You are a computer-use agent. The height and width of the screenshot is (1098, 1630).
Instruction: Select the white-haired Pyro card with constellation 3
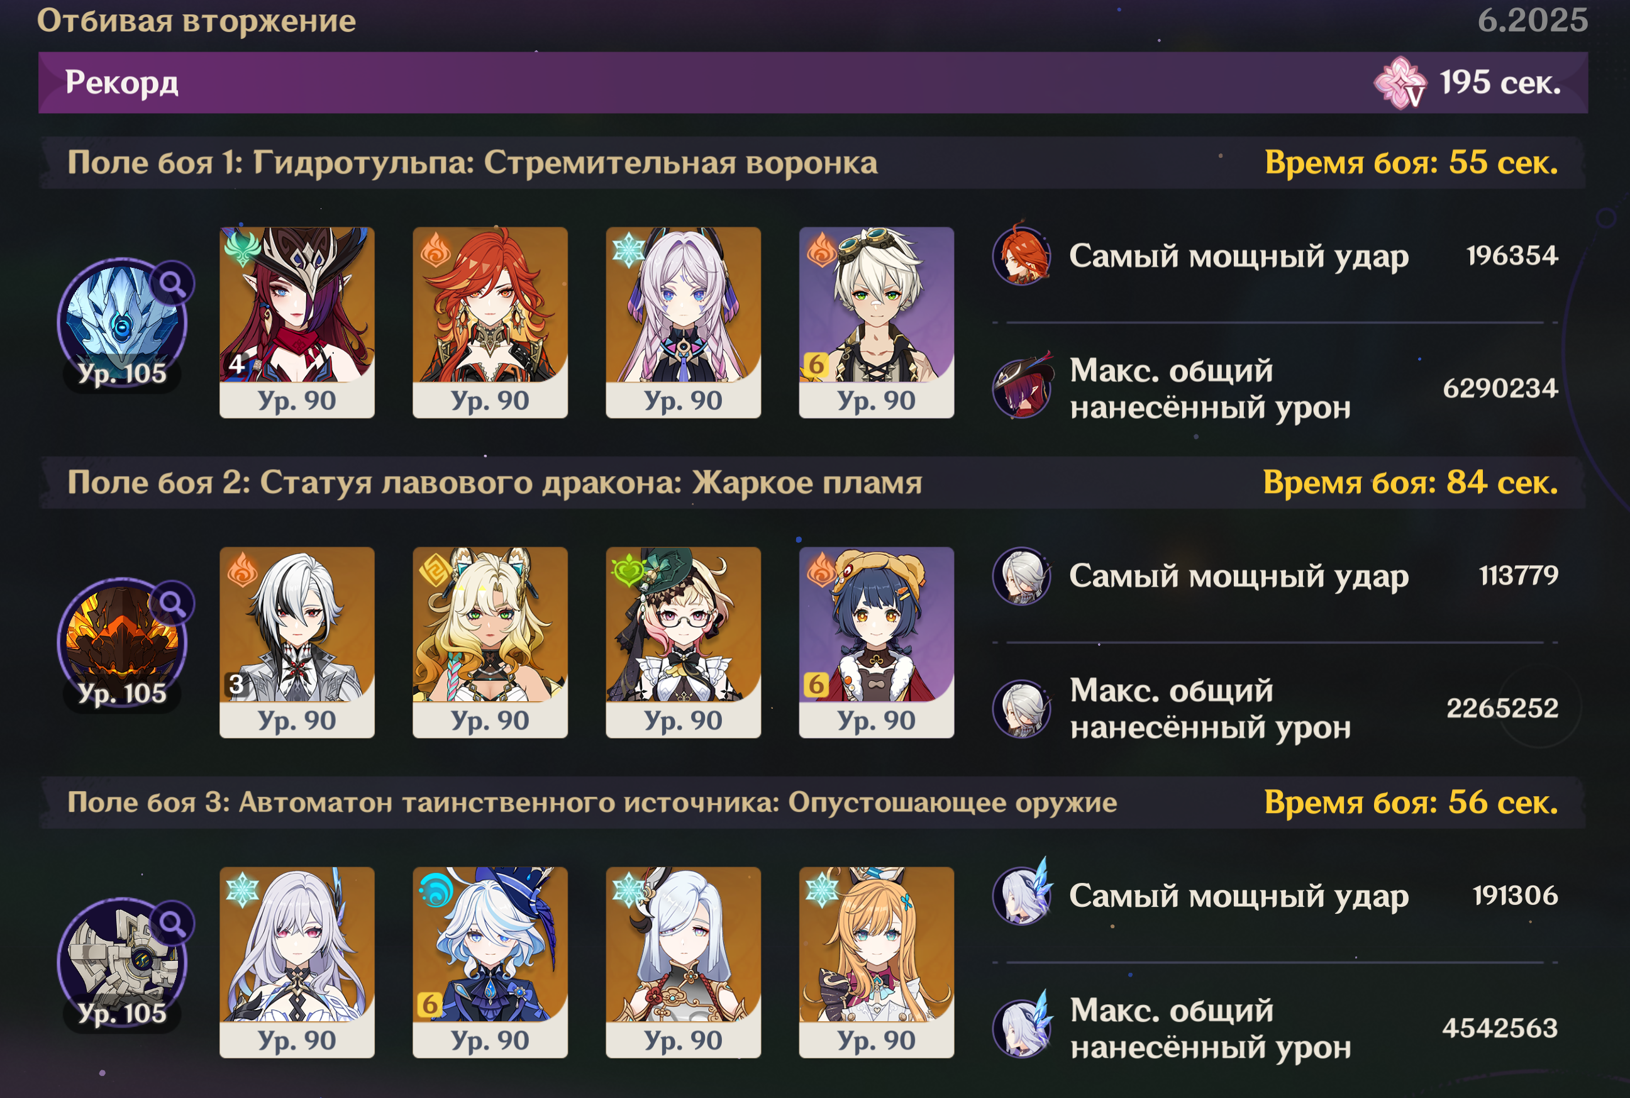click(x=297, y=642)
